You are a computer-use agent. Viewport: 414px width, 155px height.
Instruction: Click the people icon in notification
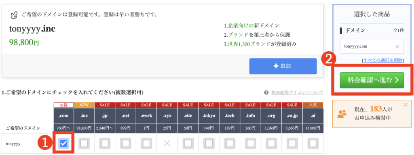342,113
